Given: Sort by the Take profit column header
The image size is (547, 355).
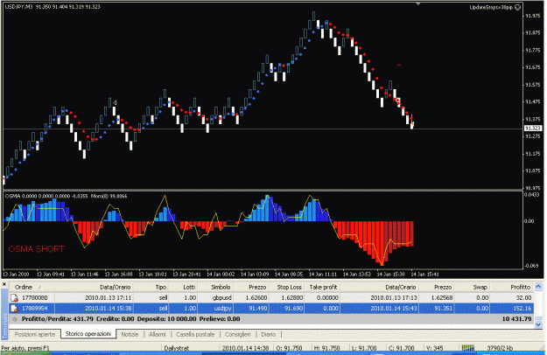Looking at the screenshot, I should coord(323,288).
